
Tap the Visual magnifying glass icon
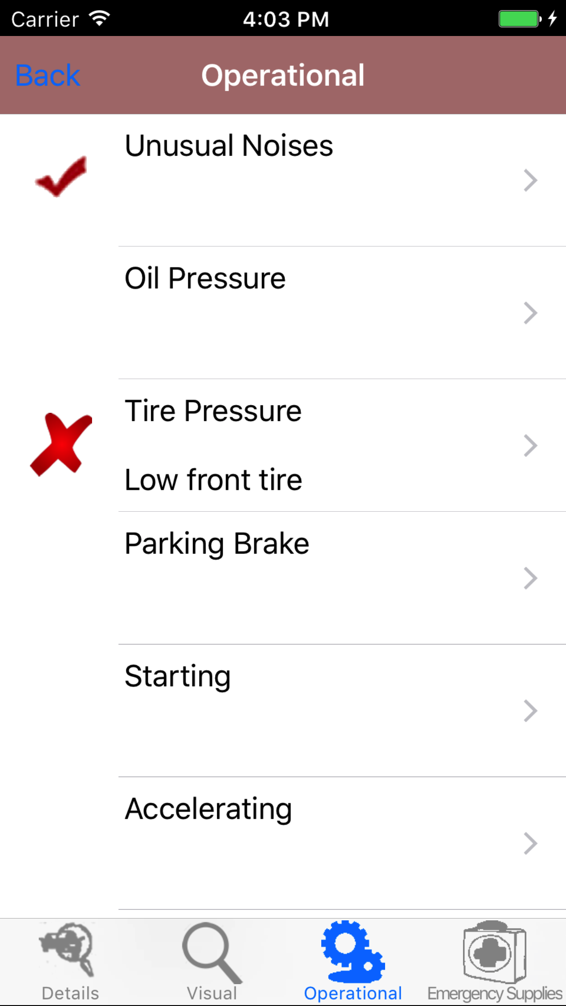(211, 951)
